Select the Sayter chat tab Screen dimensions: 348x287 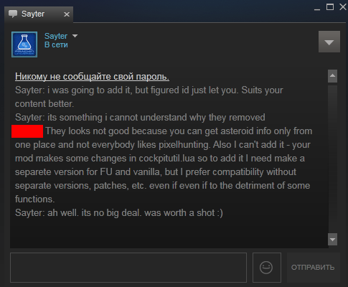coord(39,14)
